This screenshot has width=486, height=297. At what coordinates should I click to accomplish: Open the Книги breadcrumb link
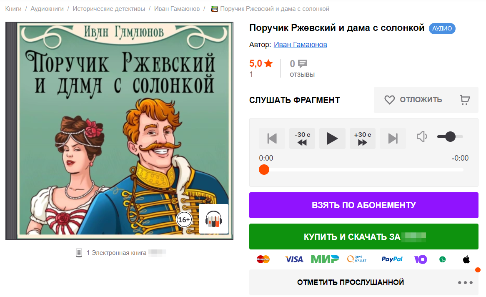[13, 9]
